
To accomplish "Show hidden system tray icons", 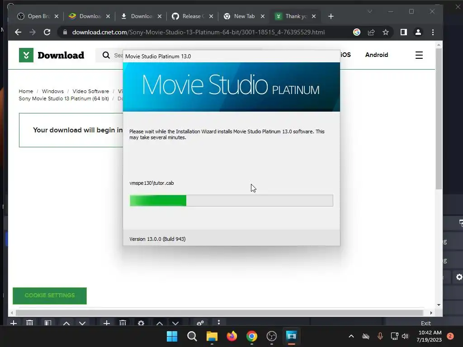I will (x=351, y=336).
